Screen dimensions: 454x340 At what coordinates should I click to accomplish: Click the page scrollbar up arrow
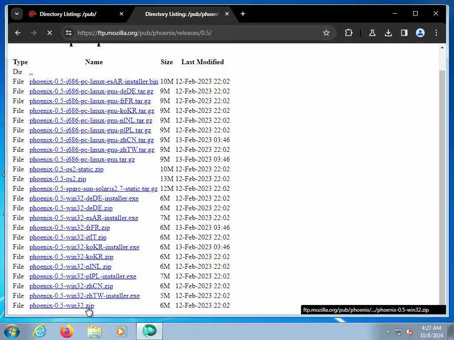pos(442,47)
